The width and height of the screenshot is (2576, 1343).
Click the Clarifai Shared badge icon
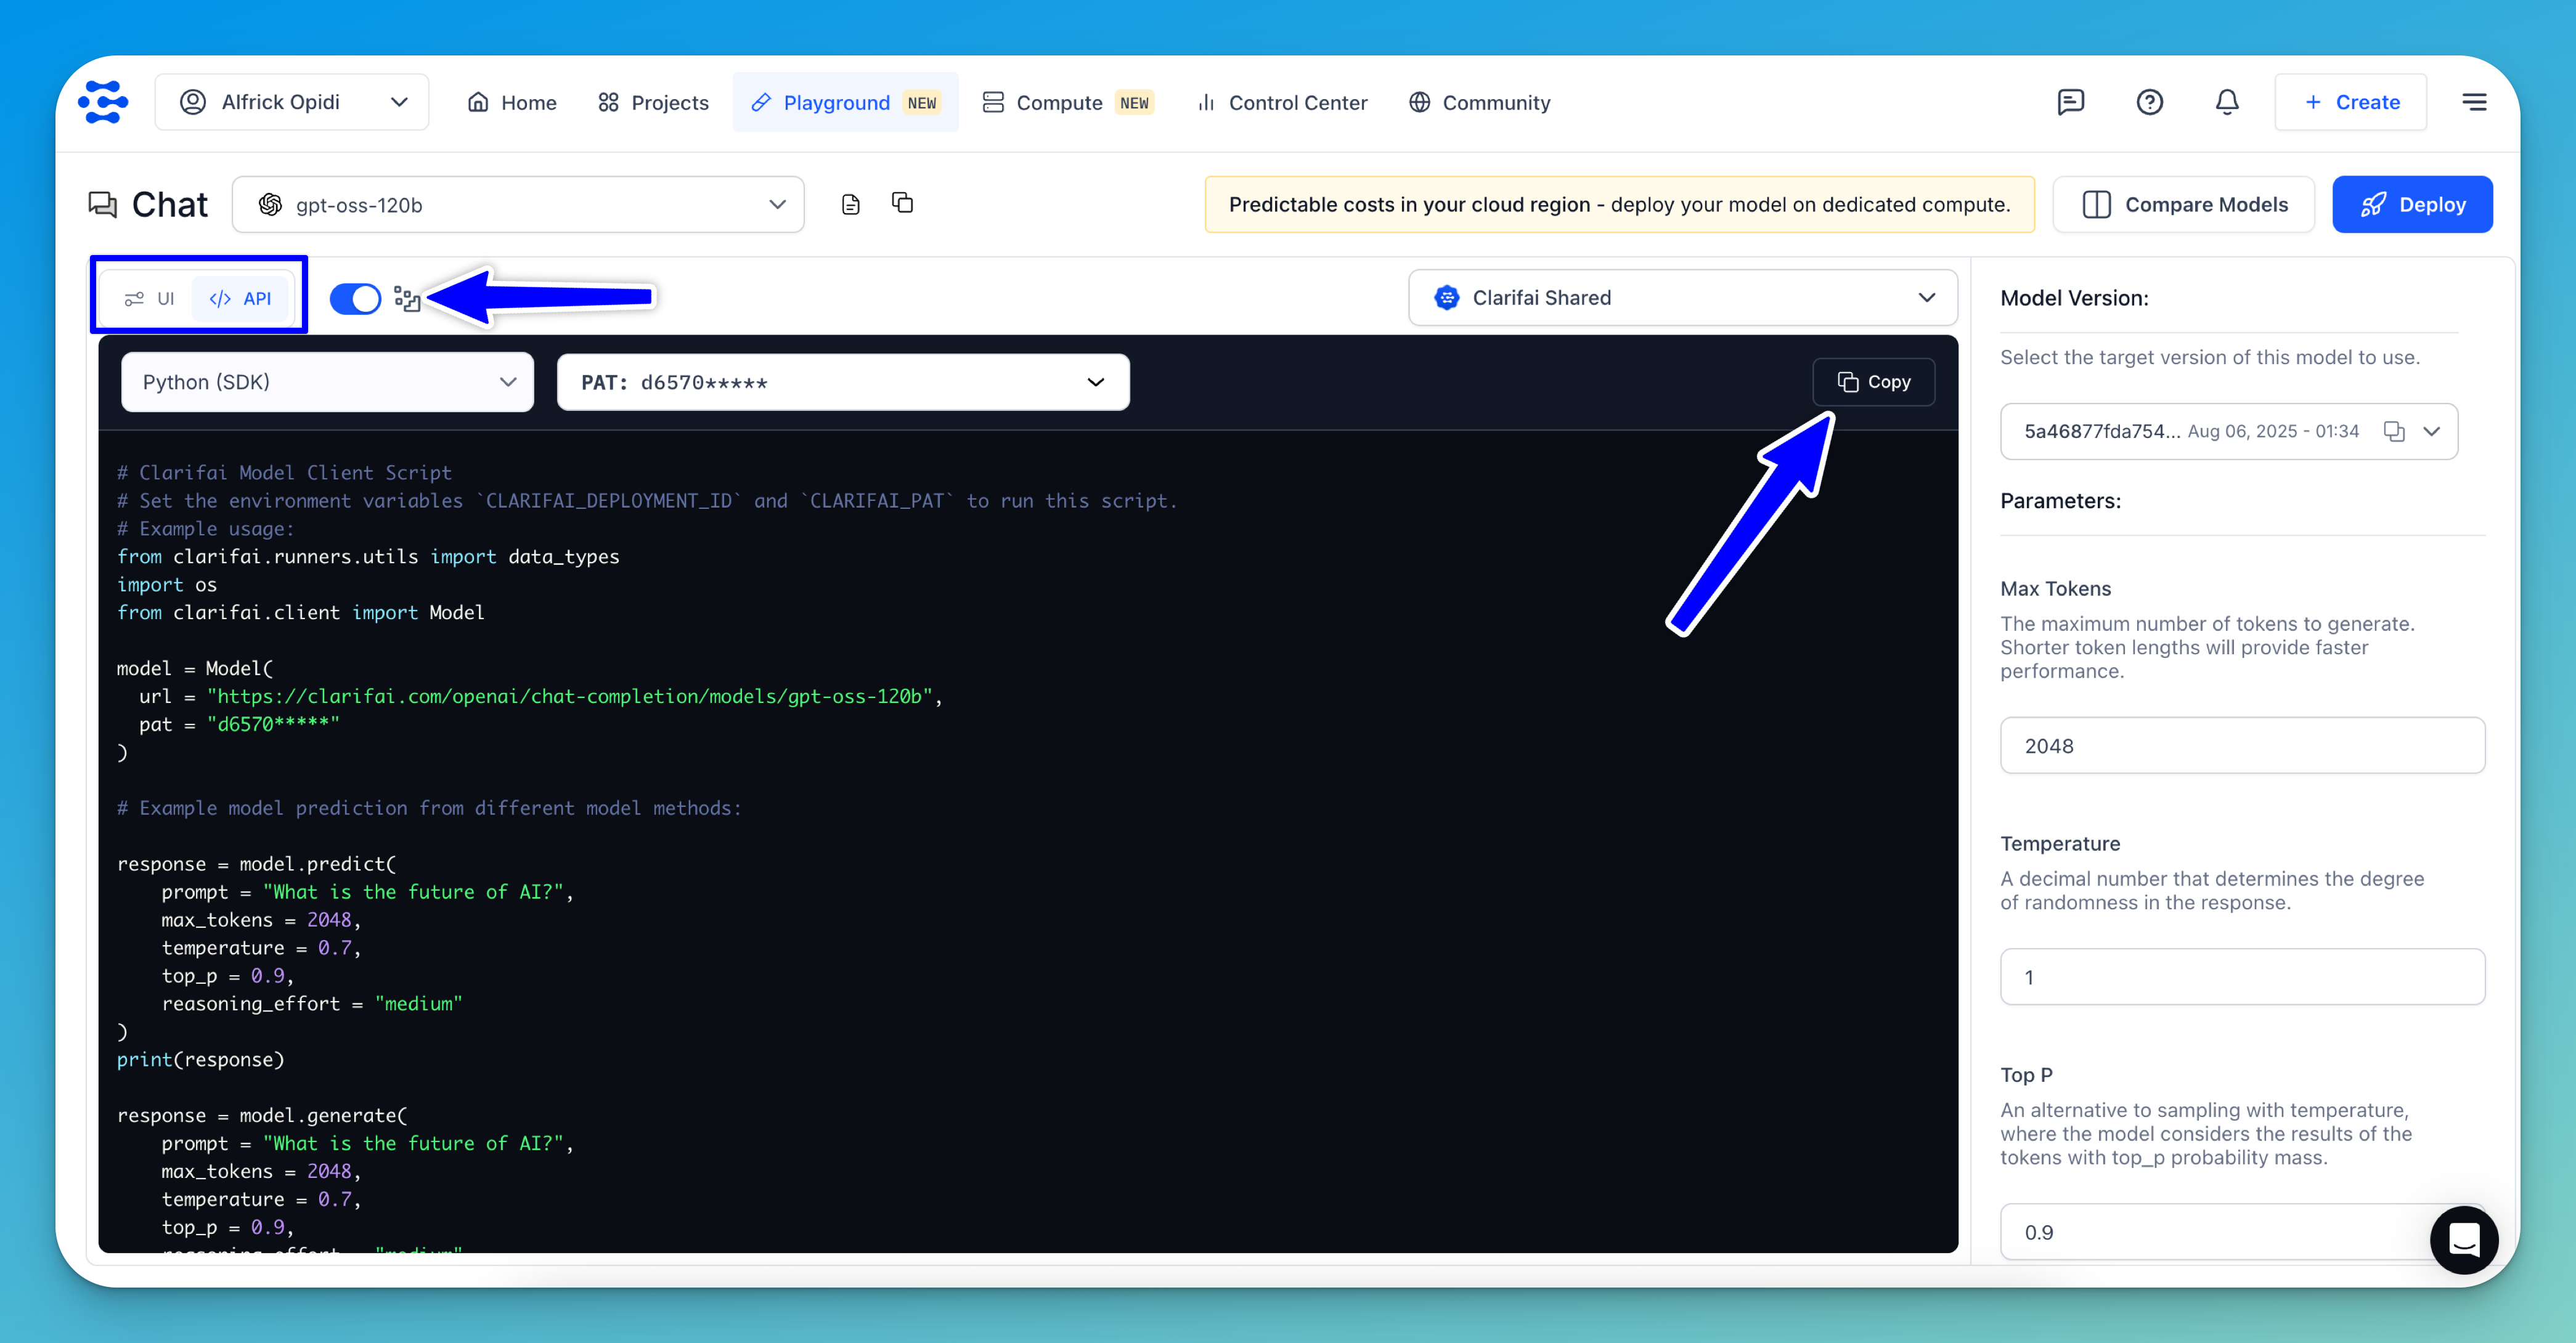[x=1447, y=298]
